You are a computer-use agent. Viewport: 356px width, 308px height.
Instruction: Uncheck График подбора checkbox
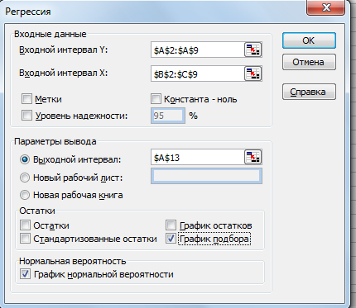click(x=171, y=239)
